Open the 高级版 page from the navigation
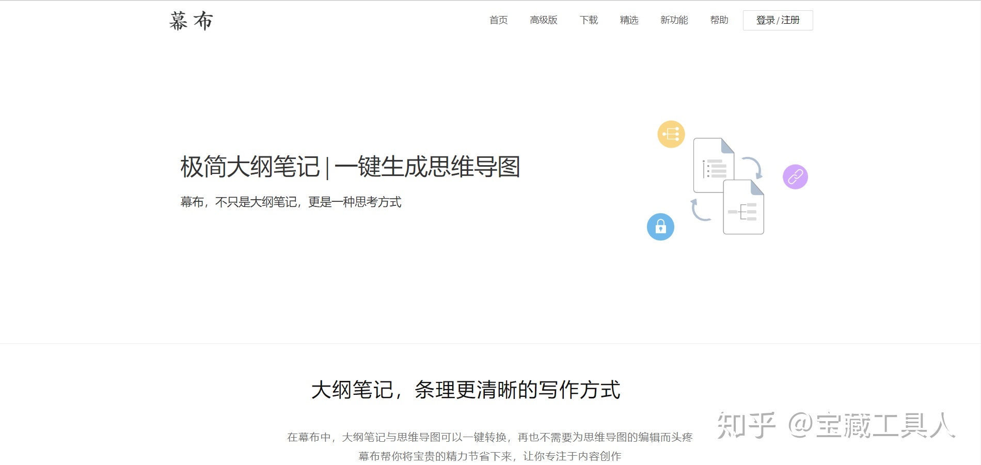This screenshot has height=465, width=981. click(x=543, y=20)
